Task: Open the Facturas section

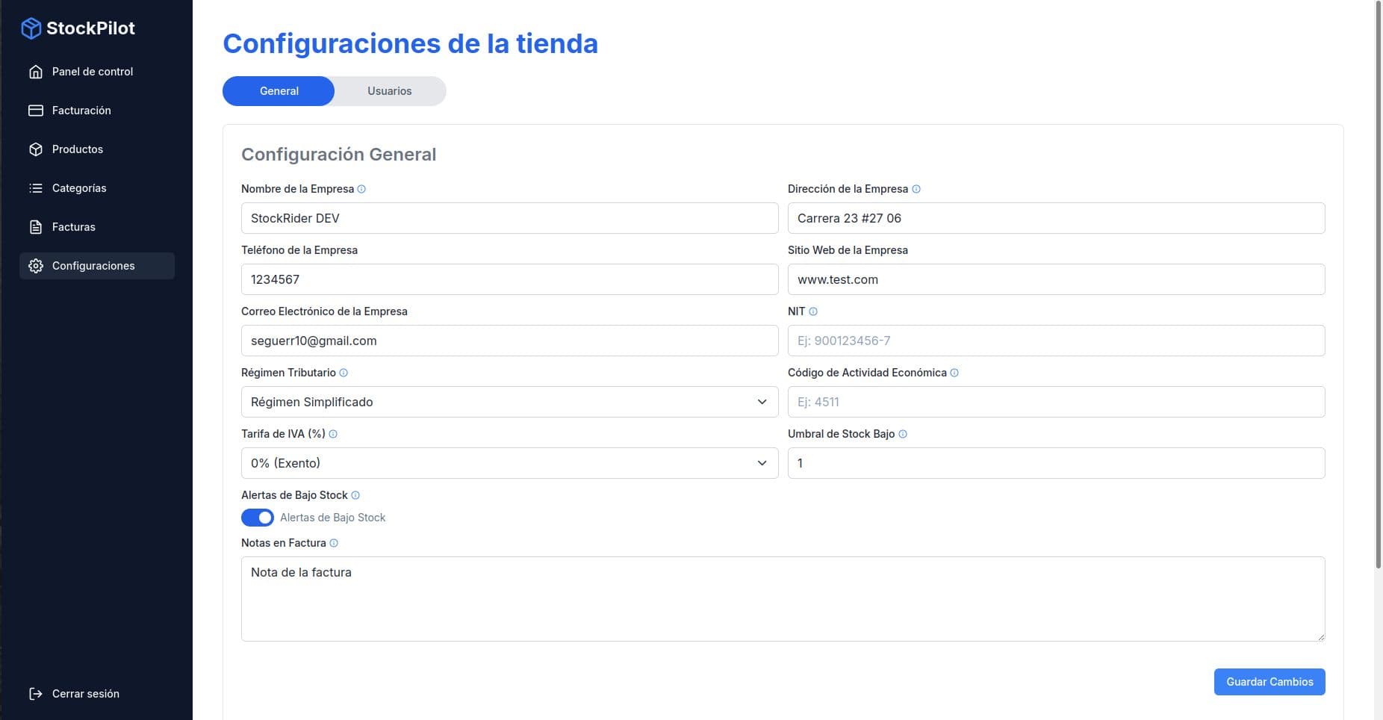Action: point(72,226)
